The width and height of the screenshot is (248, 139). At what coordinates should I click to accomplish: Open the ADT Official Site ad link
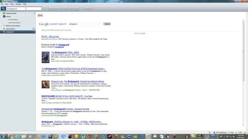(x=50, y=37)
